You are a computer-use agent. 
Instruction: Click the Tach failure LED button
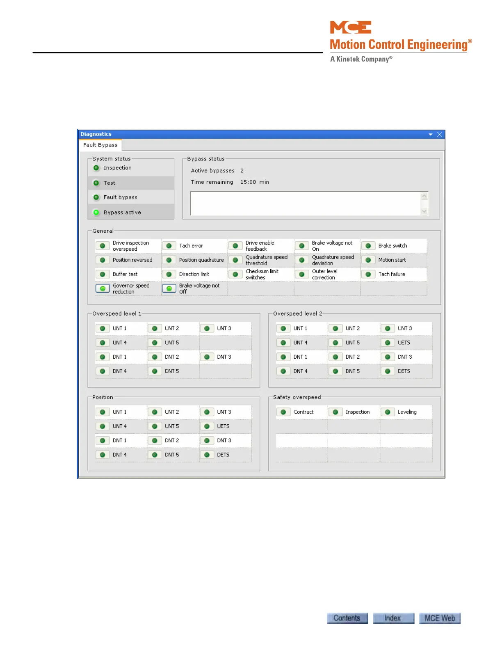click(368, 274)
